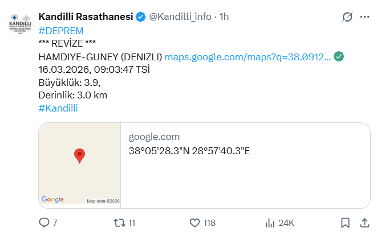View the tweet analytics showing 24K

pos(271,222)
